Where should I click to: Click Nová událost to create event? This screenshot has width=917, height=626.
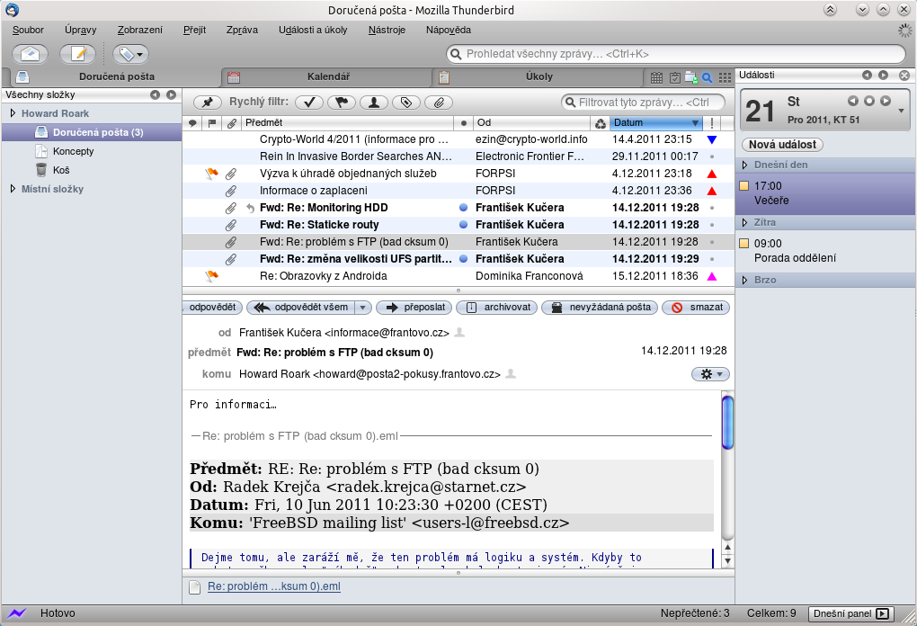[782, 145]
